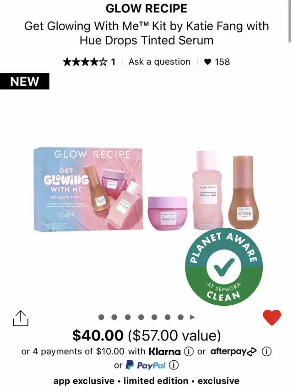Image resolution: width=293 pixels, height=391 pixels.
Task: Select the fourth carousel dot
Action: coord(141,317)
